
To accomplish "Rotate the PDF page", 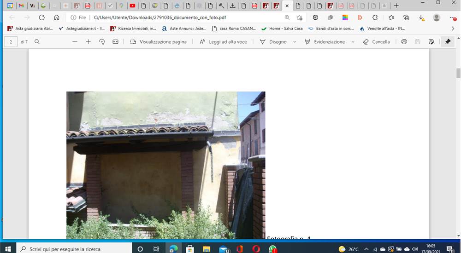I will point(102,42).
